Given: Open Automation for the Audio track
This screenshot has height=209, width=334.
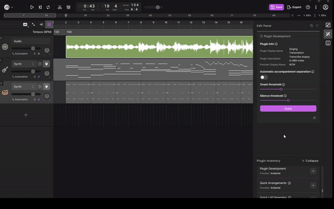Looking at the screenshot, I should pyautogui.click(x=20, y=54).
